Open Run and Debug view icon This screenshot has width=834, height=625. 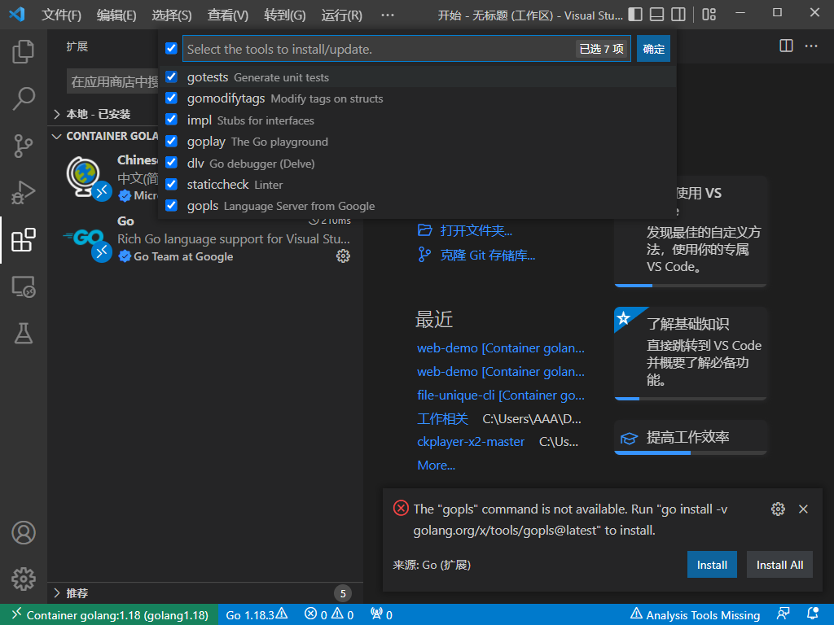click(23, 192)
